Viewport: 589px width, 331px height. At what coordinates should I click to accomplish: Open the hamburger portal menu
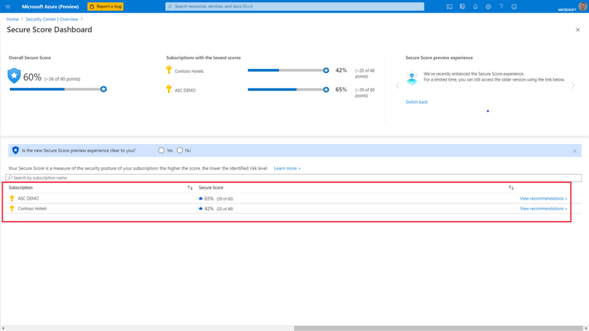(x=8, y=6)
